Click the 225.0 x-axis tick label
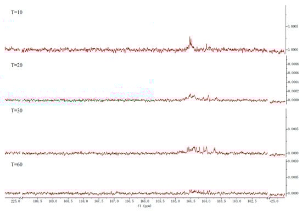The height and width of the screenshot is (211, 302). coord(15,201)
